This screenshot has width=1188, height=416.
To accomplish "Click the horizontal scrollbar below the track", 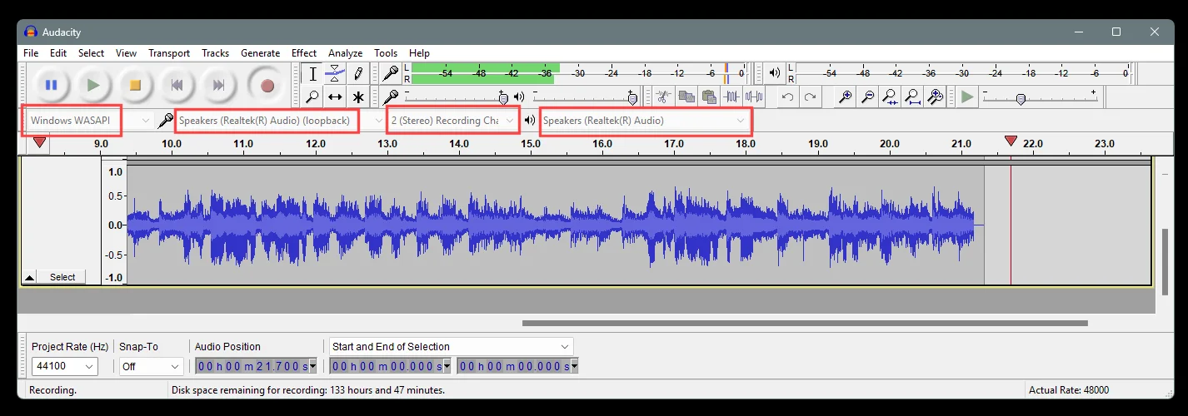I will pos(805,323).
